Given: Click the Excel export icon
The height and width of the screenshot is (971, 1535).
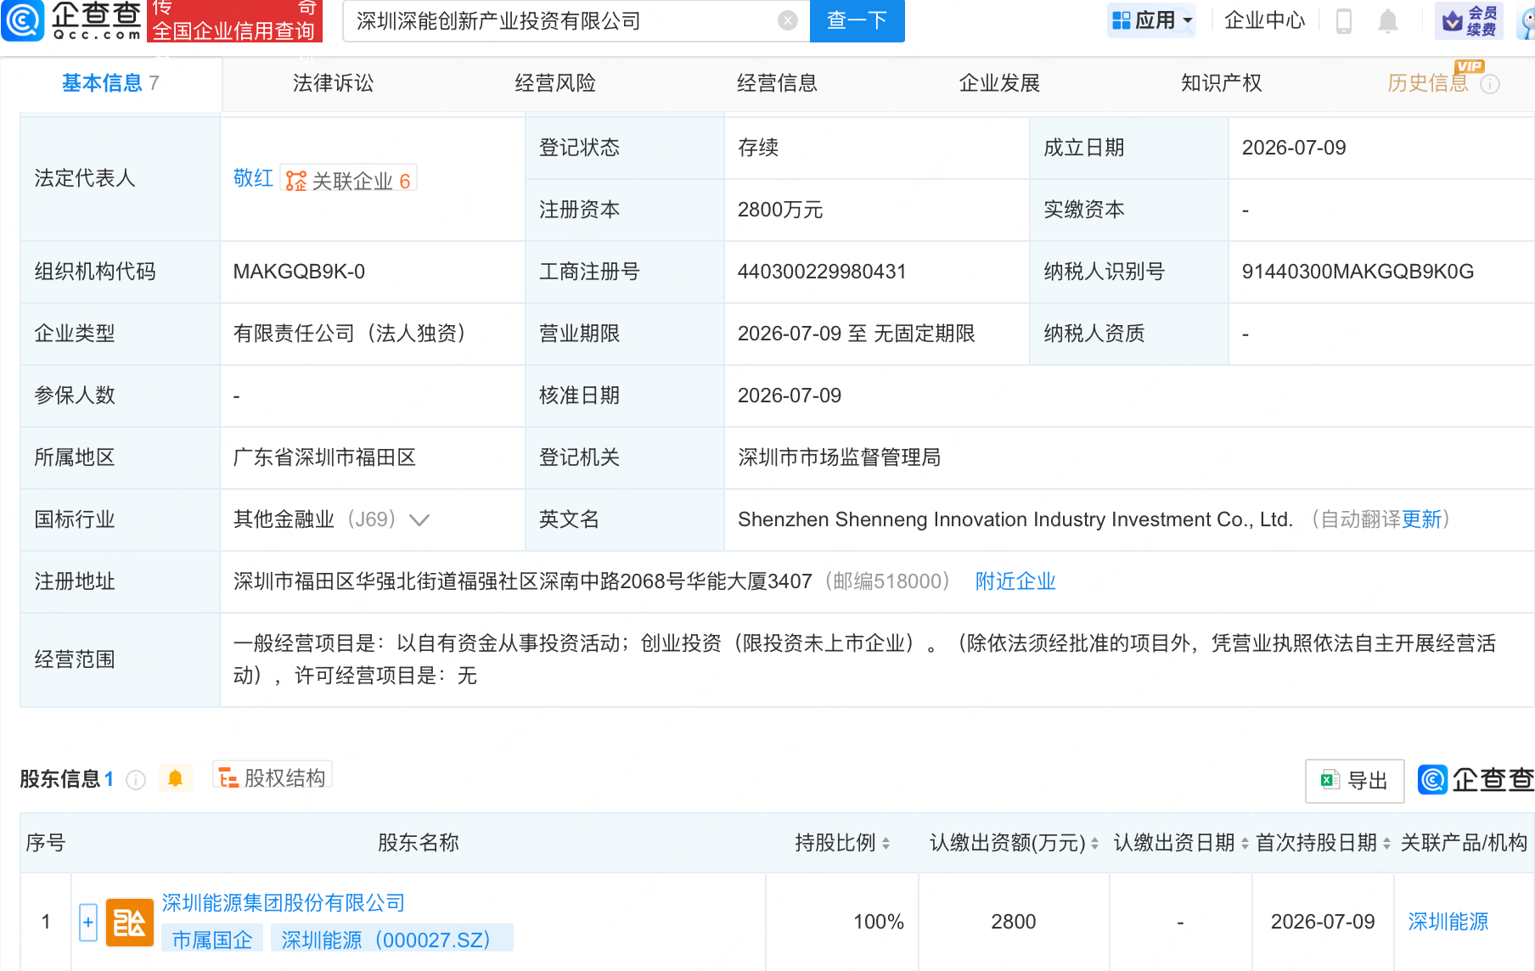Looking at the screenshot, I should point(1330,780).
